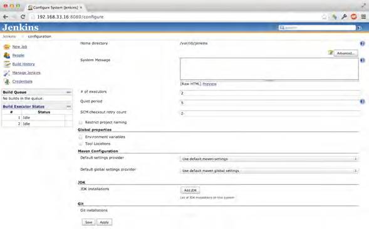Click the Jenkins logo in header
This screenshot has height=229, width=369.
tap(21, 27)
